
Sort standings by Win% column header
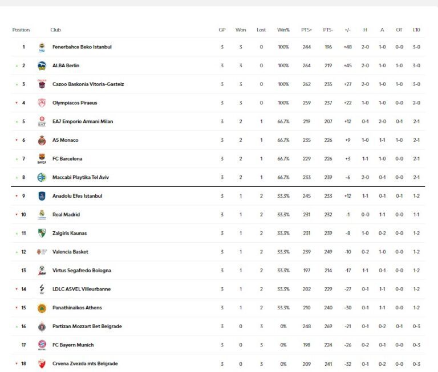click(x=283, y=30)
